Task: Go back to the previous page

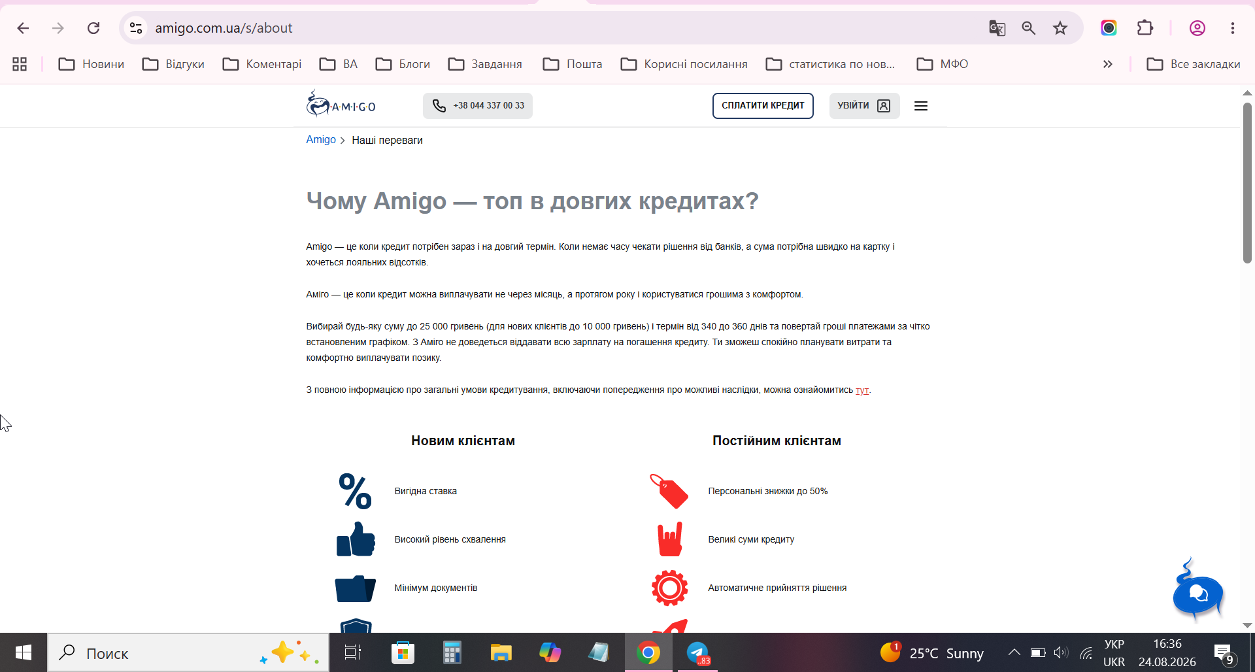Action: [23, 28]
